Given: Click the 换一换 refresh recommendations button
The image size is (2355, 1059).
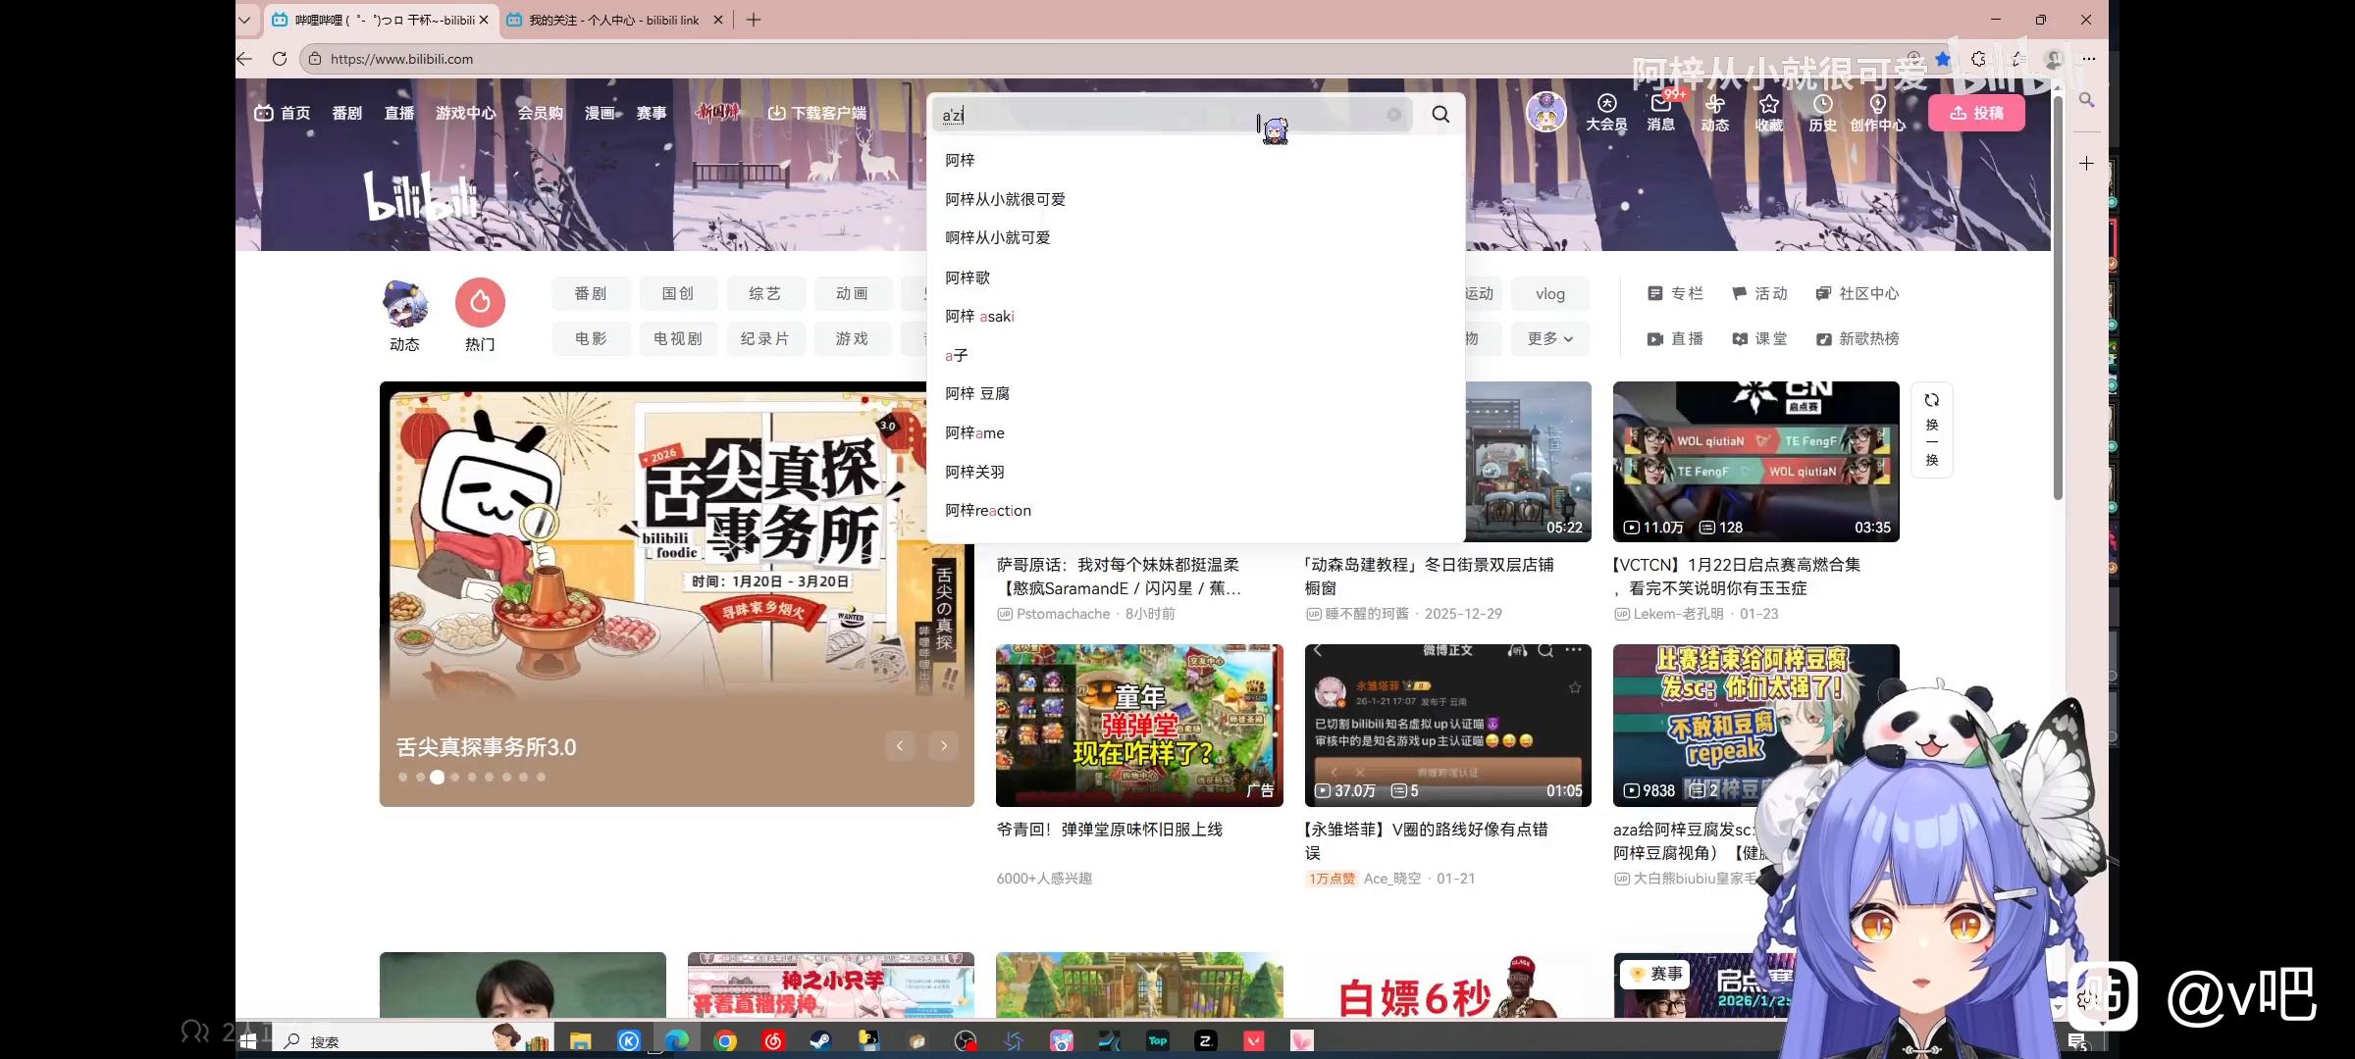Looking at the screenshot, I should (1931, 429).
